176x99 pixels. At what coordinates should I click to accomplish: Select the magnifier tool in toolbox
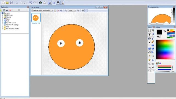(x=153, y=56)
